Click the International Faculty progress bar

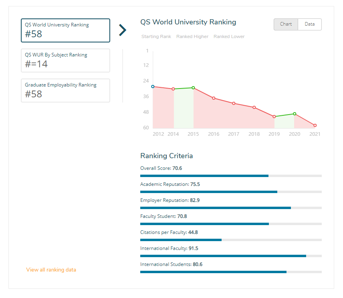pos(231,256)
